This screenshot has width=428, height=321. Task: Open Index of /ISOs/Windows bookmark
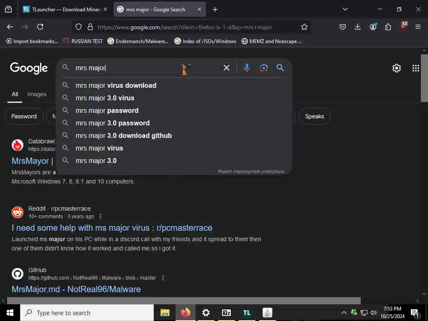coord(205,41)
